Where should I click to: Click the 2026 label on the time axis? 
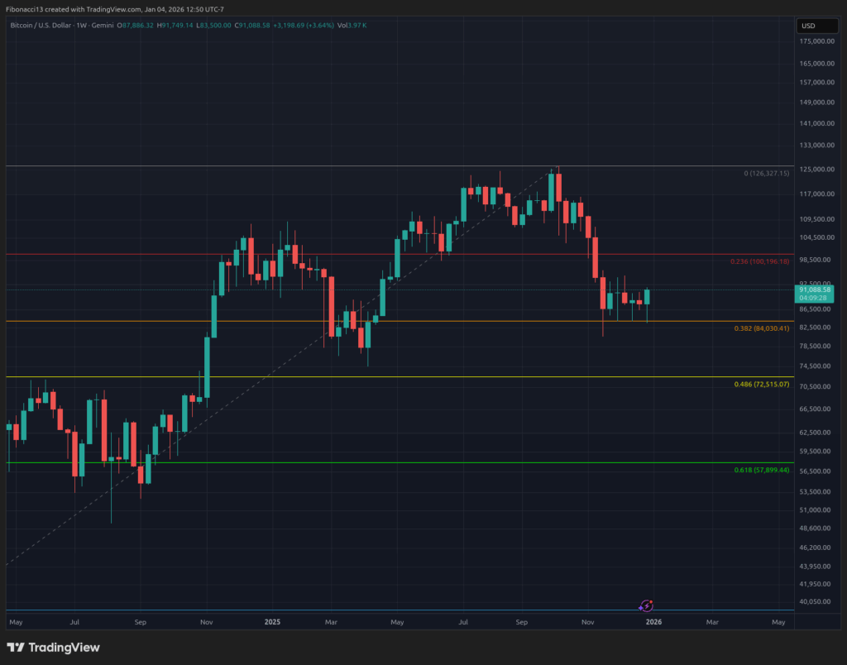click(x=653, y=621)
